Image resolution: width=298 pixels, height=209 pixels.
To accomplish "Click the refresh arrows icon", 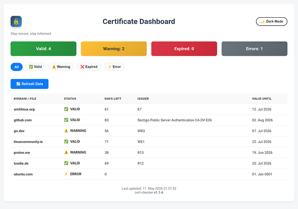I will 18,84.
